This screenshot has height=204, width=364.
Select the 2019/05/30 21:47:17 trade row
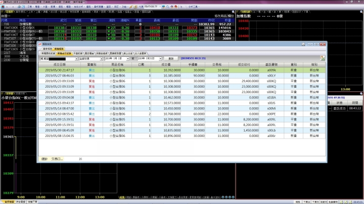coord(182,70)
